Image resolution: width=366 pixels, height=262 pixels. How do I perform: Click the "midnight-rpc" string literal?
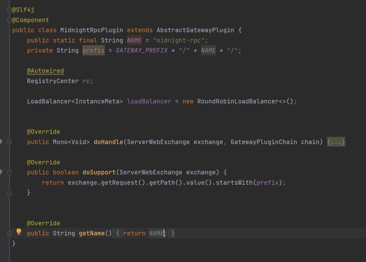tap(179, 40)
